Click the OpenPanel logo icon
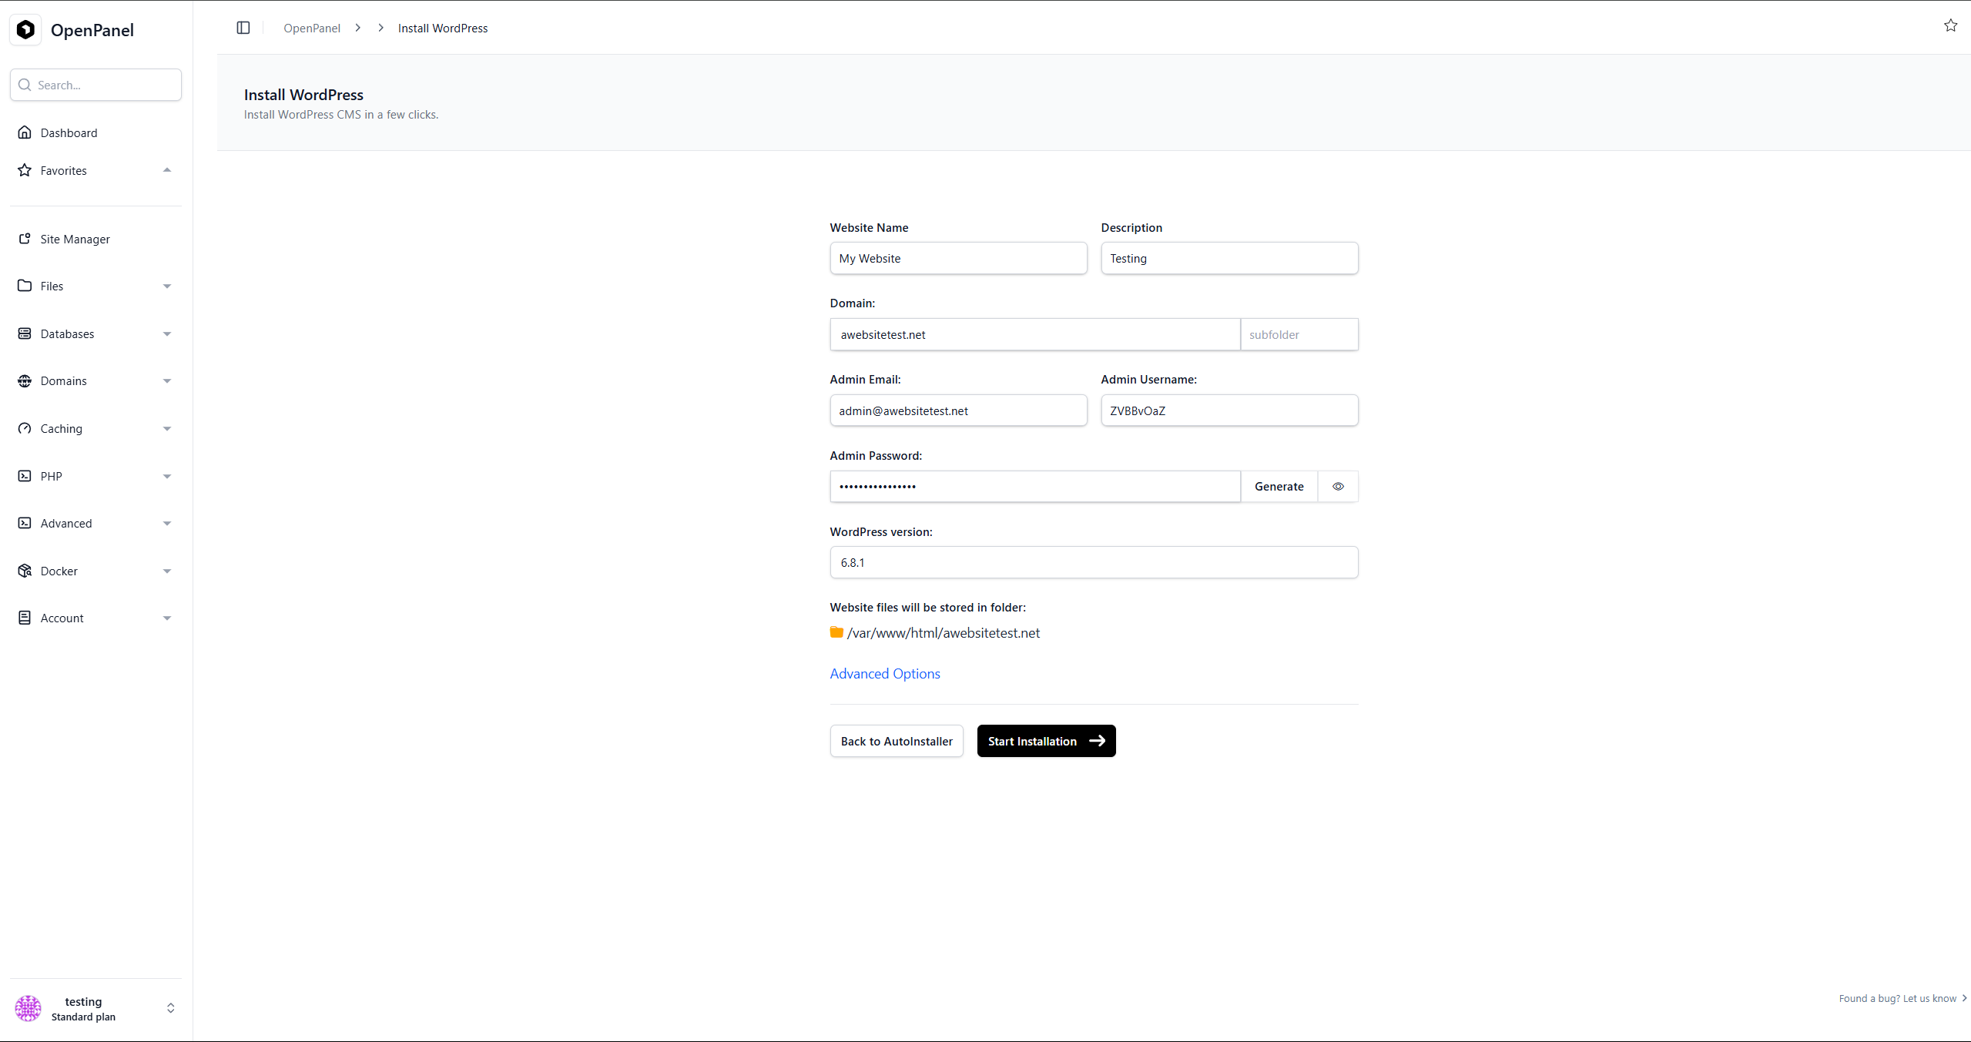 pyautogui.click(x=25, y=29)
